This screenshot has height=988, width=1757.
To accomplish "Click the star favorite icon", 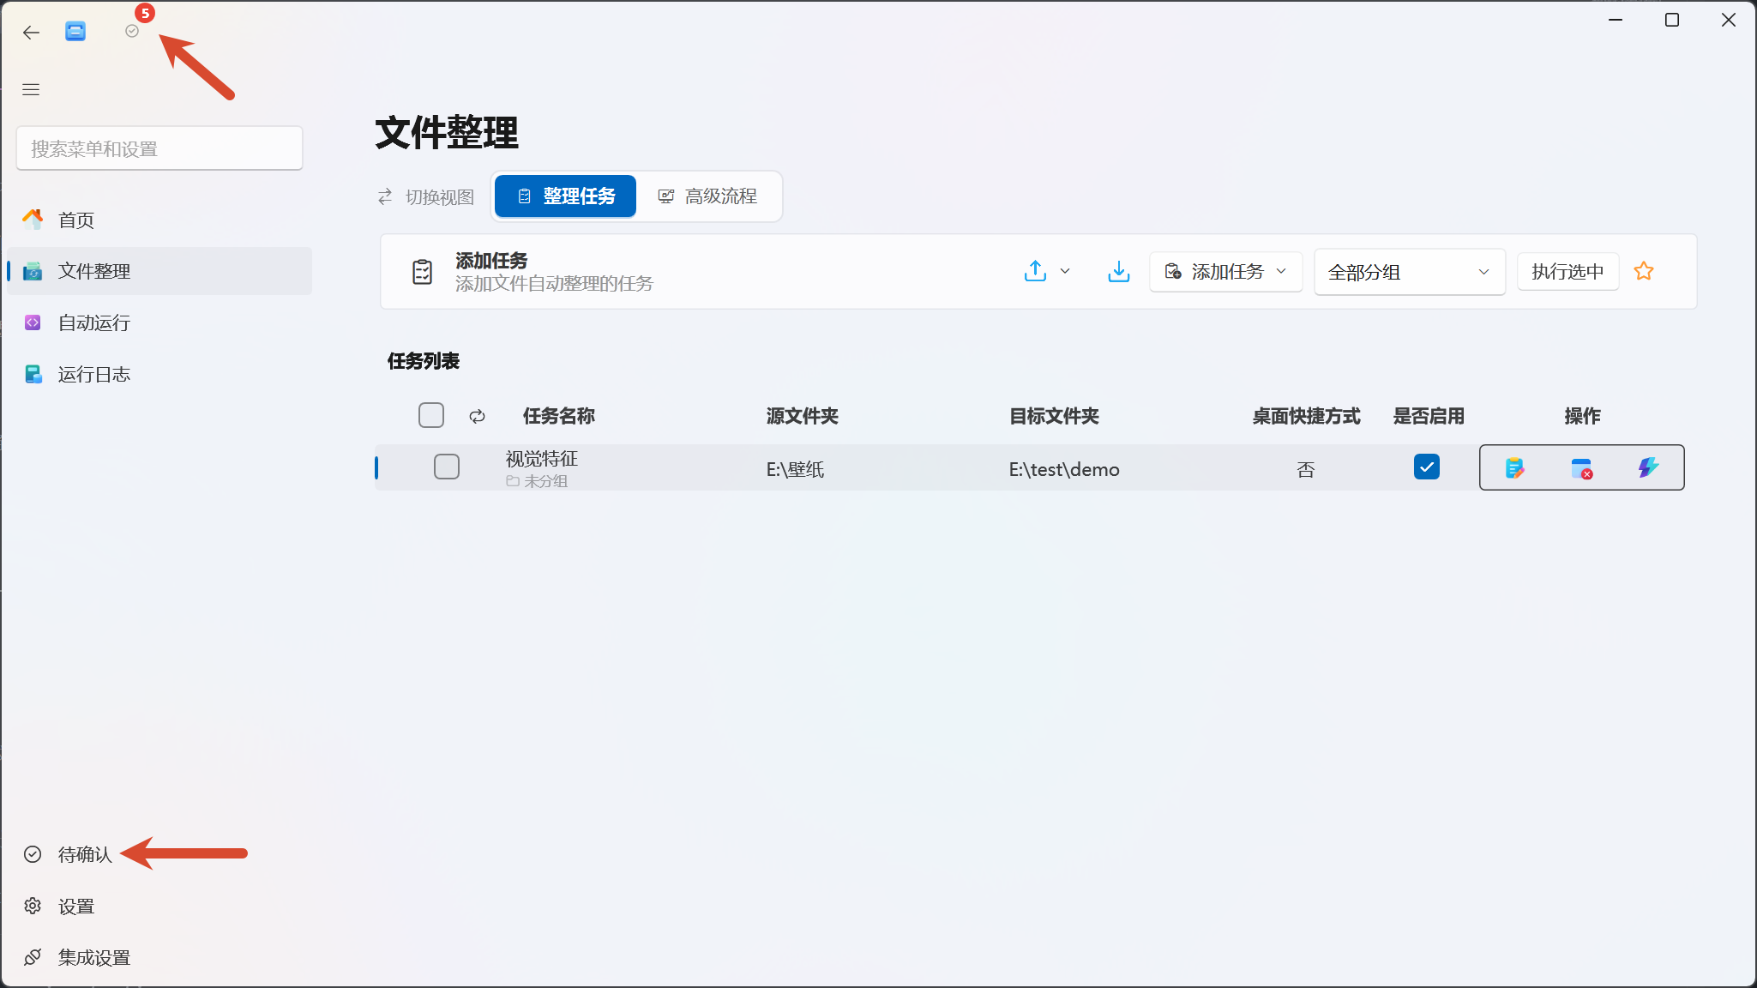I will 1644,271.
